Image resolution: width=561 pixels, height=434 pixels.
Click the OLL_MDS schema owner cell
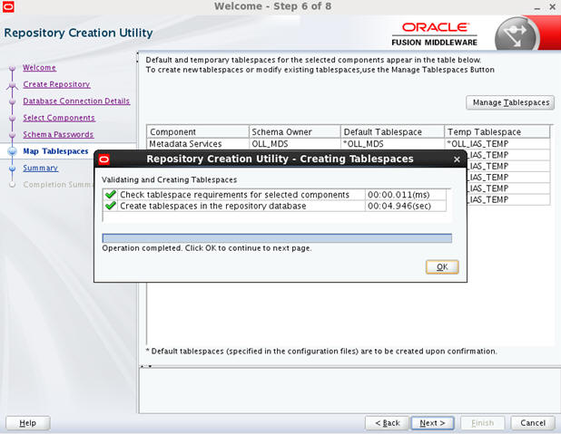pos(294,144)
